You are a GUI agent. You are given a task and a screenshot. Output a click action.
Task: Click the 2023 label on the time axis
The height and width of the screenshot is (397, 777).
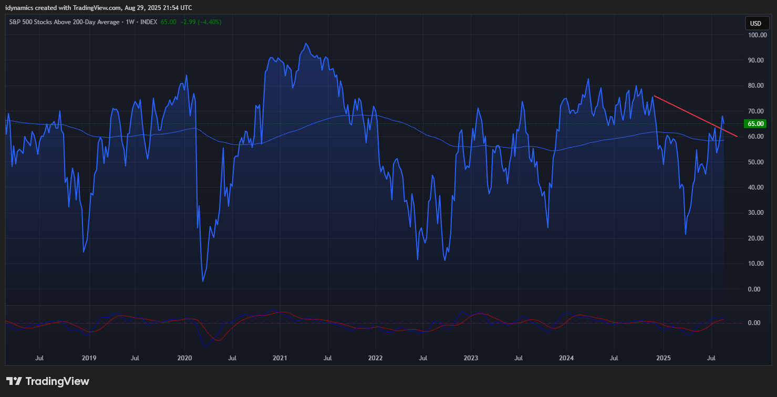471,358
